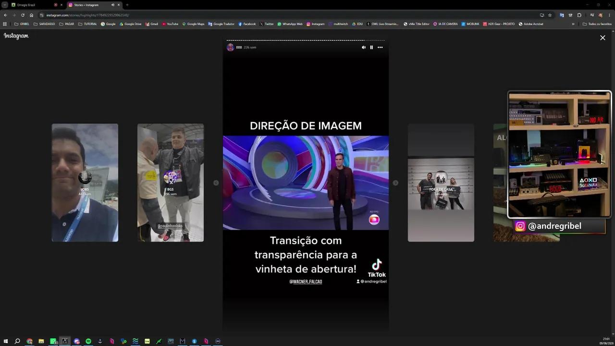
Task: Open the Facebook bookmark
Action: (x=247, y=24)
